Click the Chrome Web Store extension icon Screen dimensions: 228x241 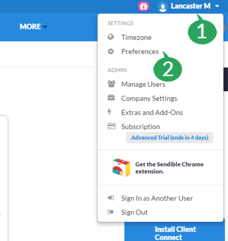tap(121, 168)
